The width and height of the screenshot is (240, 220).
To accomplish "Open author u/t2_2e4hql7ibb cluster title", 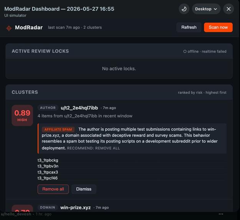I will pos(79,108).
